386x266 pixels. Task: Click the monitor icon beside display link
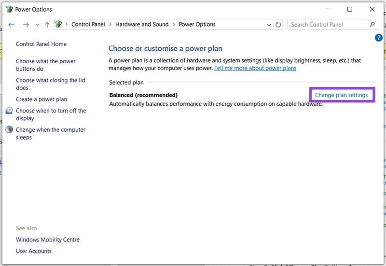[x=9, y=111]
